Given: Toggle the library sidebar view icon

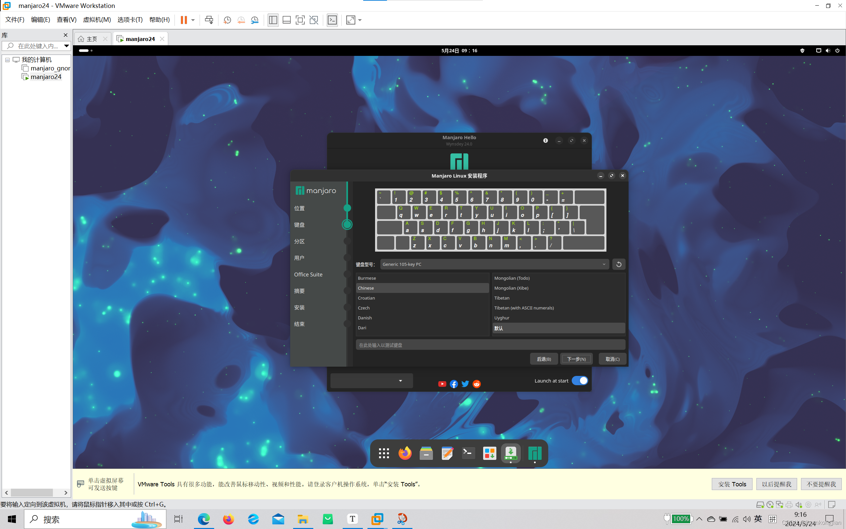Looking at the screenshot, I should click(x=273, y=20).
